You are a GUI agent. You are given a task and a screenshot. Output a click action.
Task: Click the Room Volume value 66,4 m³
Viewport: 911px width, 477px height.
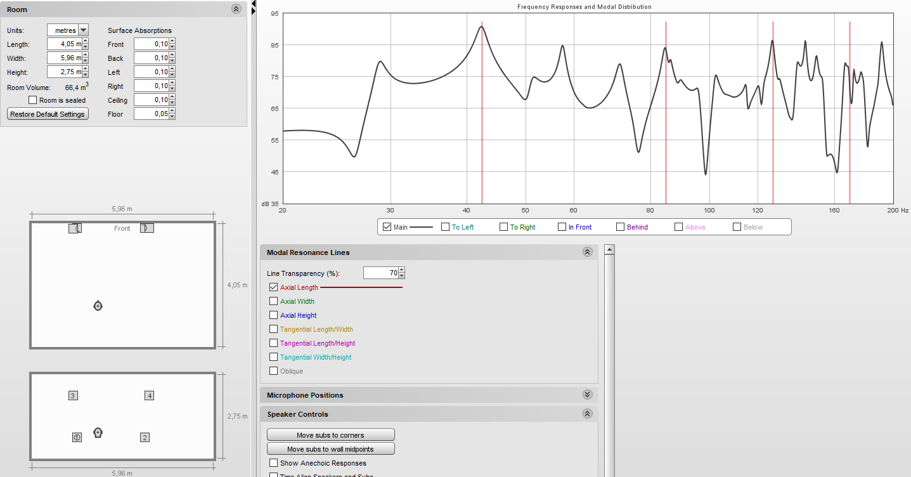(x=77, y=87)
